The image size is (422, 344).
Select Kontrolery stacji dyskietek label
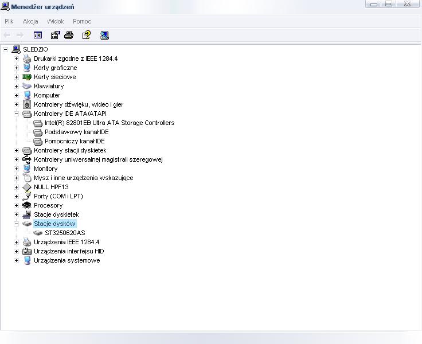pos(70,150)
